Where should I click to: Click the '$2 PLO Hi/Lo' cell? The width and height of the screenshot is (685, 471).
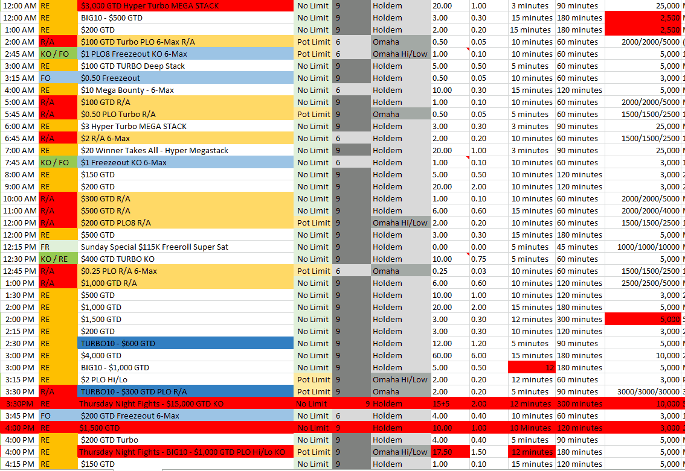click(x=185, y=380)
